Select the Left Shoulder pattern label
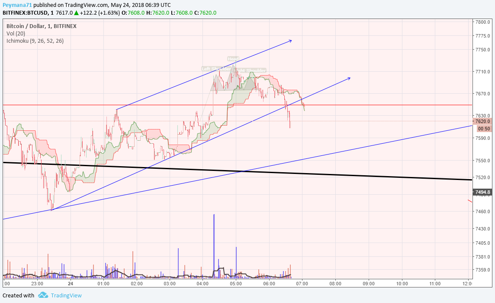The height and width of the screenshot is (303, 495). [216, 69]
